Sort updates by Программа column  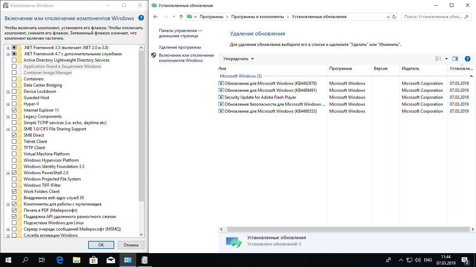click(349, 68)
